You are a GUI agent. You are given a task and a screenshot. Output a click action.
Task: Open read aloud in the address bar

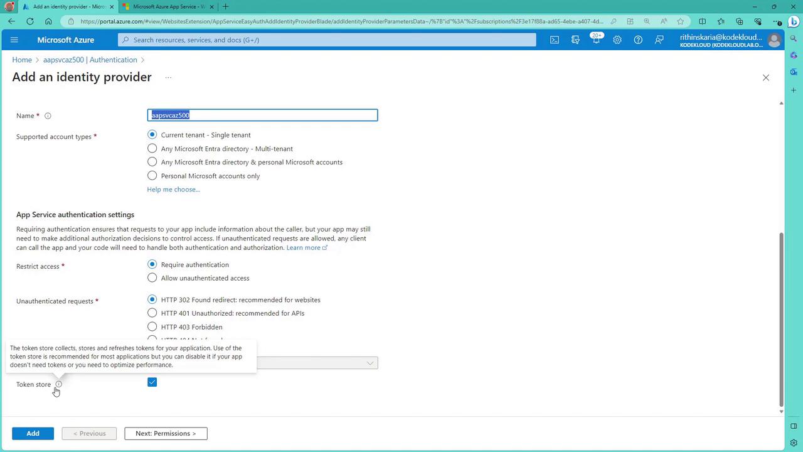pos(664,21)
